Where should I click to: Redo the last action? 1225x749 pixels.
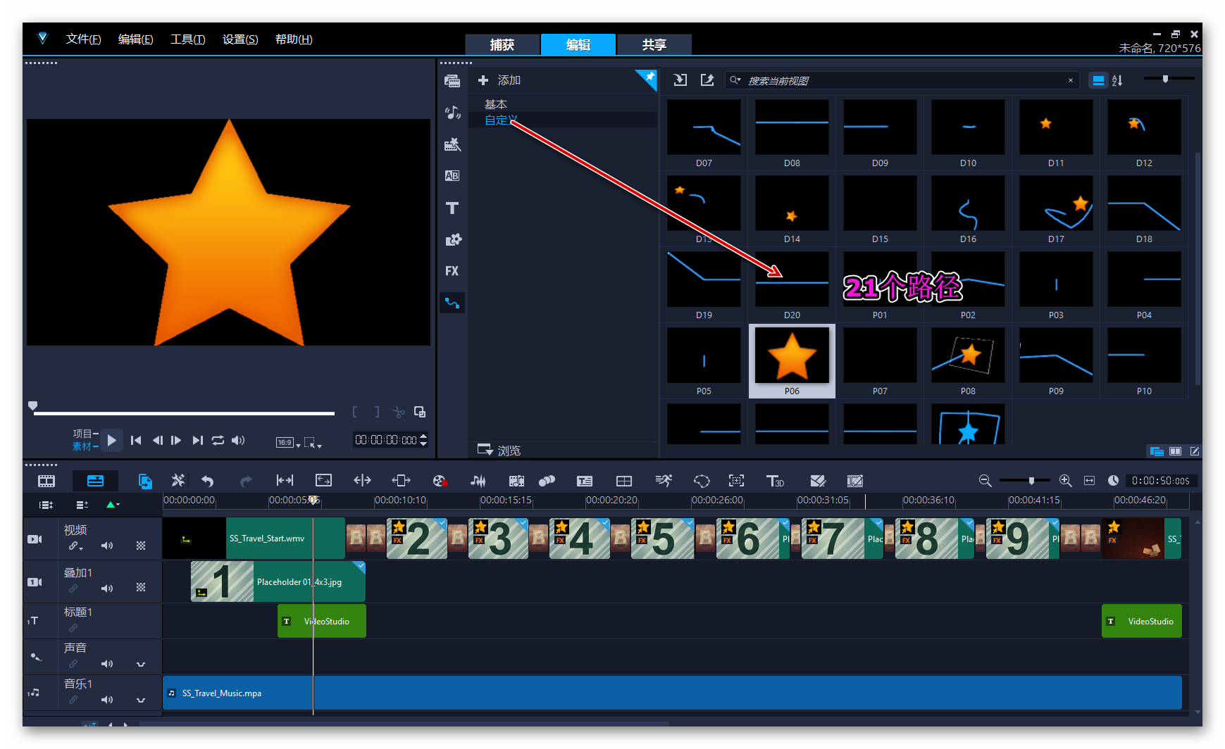tap(245, 481)
